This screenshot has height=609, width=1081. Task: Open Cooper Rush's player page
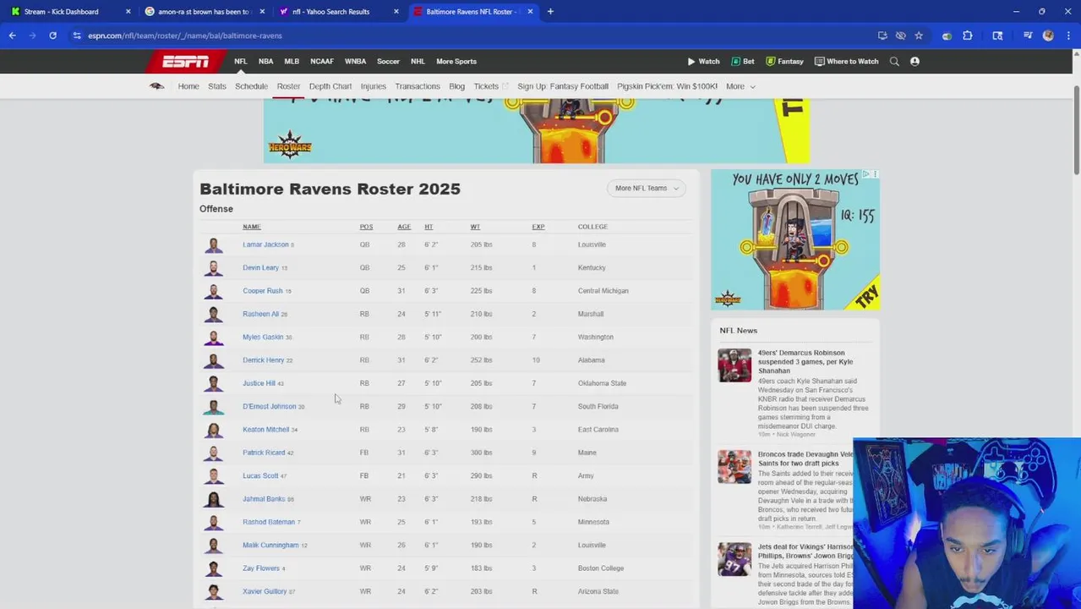263,291
